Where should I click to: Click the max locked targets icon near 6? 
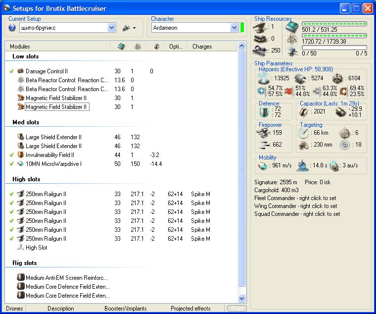[x=345, y=133]
